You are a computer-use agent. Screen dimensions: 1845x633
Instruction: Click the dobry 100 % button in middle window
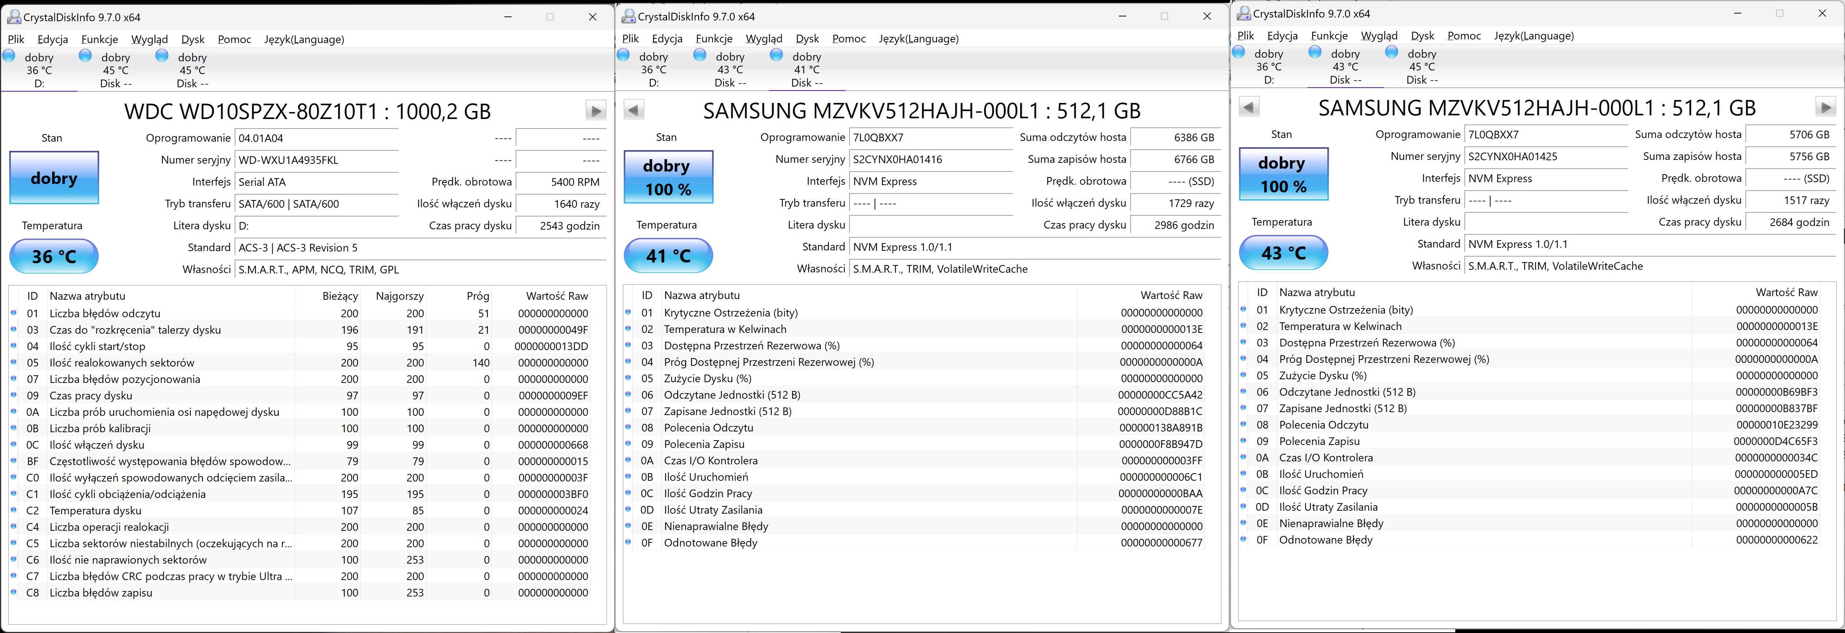668,176
